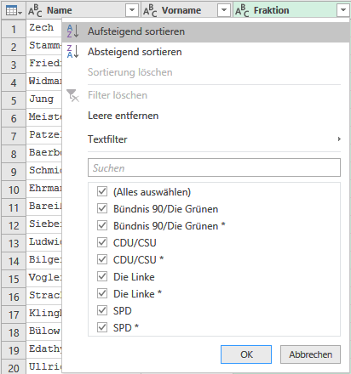Open the Name column filter dropdown
Viewport: 351px width, 374px height.
tap(132, 10)
